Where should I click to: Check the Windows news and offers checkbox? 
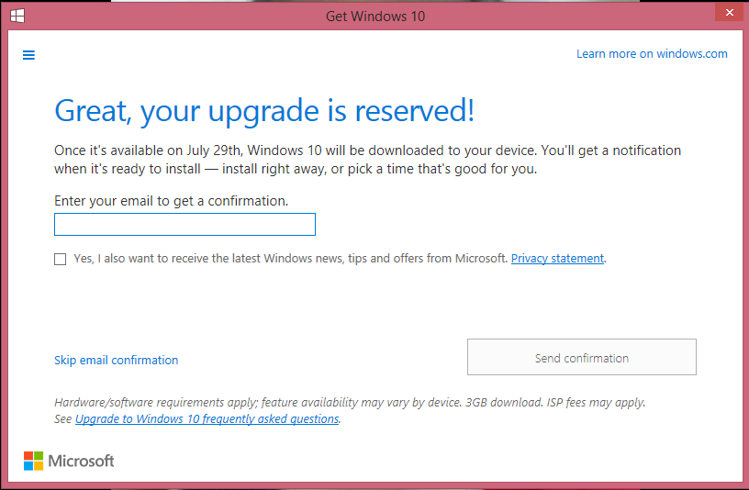click(x=61, y=259)
